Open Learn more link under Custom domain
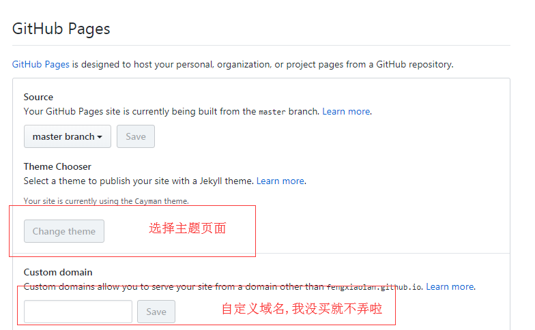The width and height of the screenshot is (535, 330). [x=450, y=286]
